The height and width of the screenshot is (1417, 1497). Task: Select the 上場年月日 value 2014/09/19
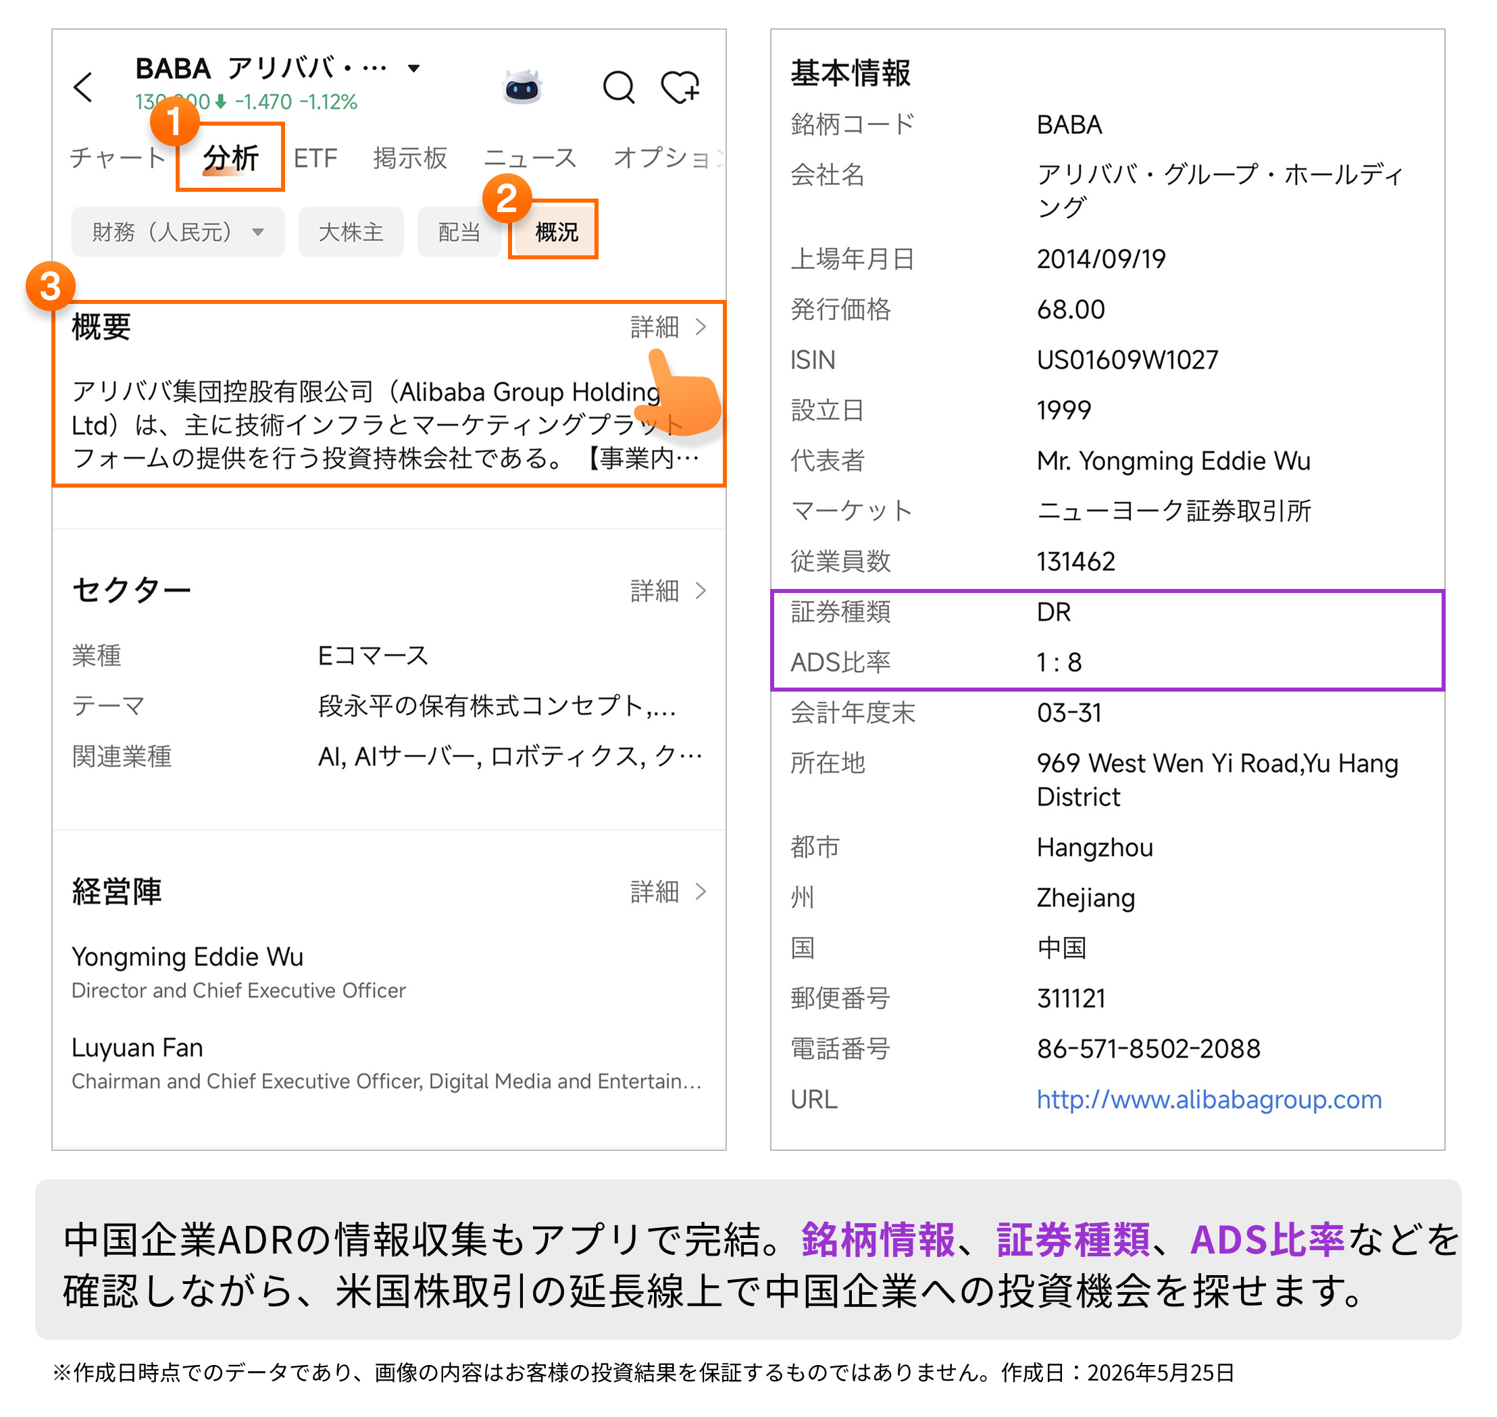1101,259
